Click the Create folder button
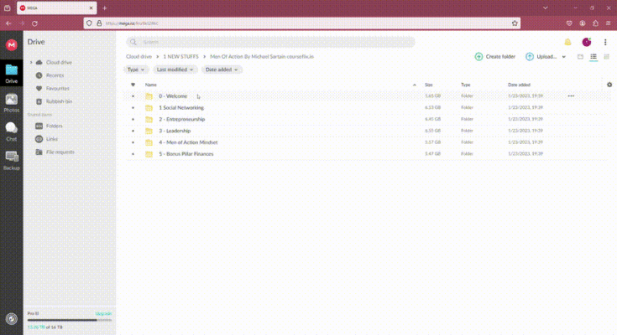The image size is (617, 335). 495,57
